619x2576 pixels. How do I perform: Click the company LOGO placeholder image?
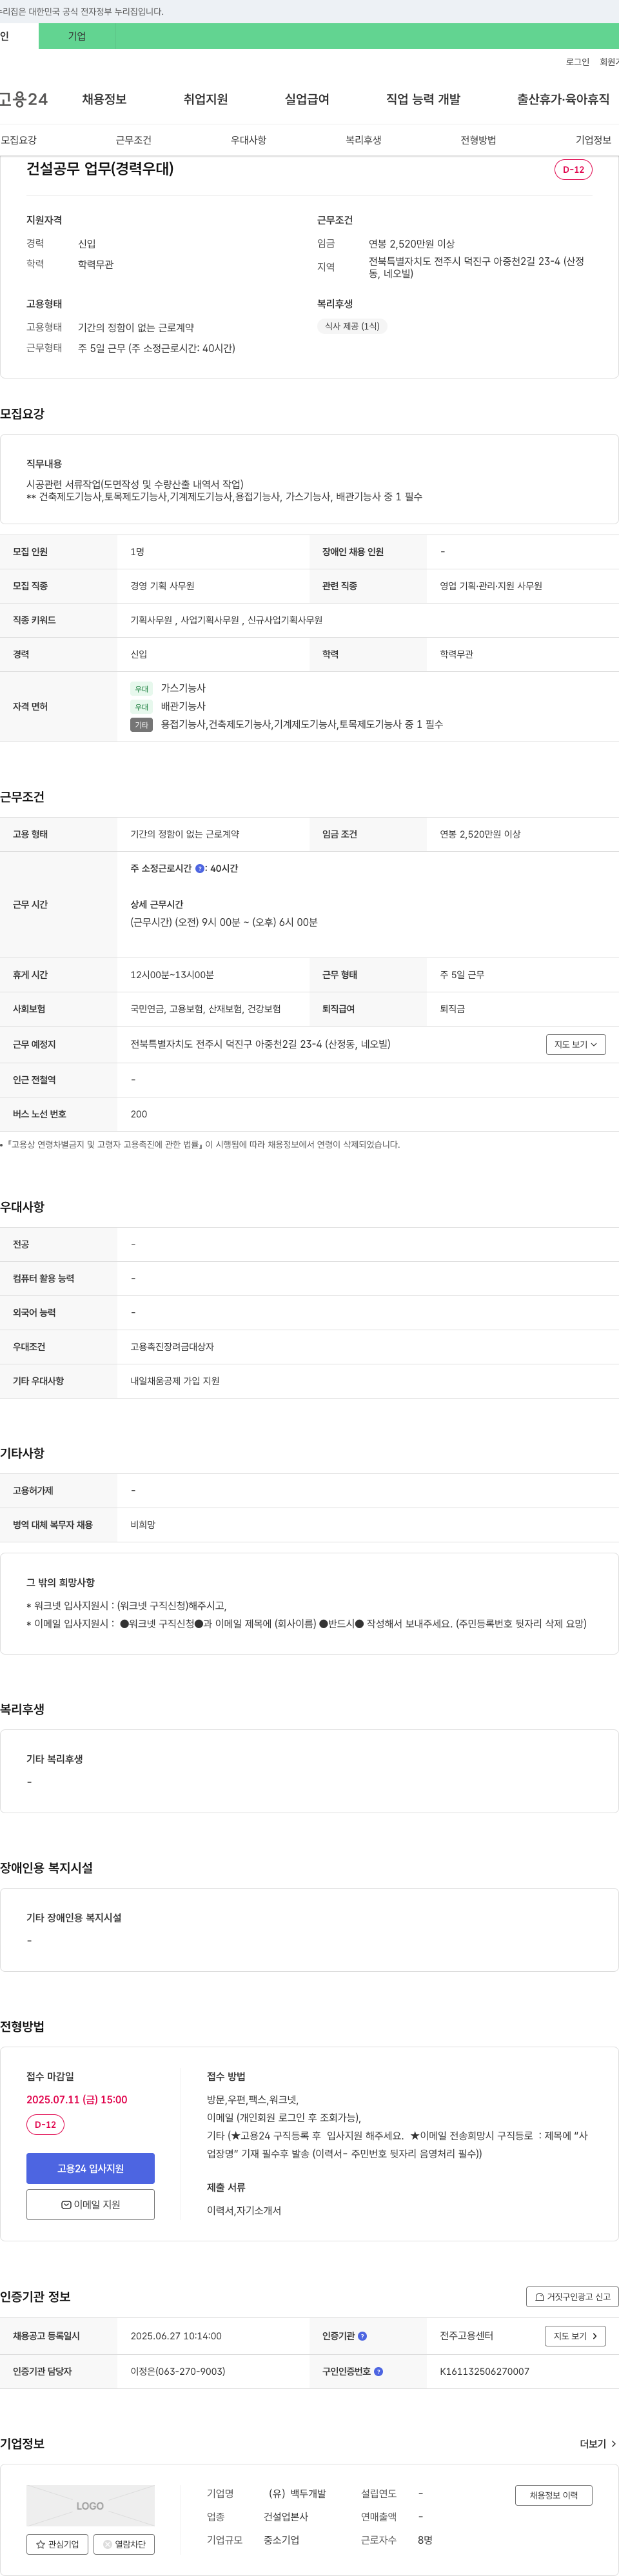pos(90,2505)
